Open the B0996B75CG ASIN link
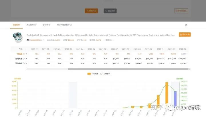Screen dimensions: 206x117 (x=36, y=40)
